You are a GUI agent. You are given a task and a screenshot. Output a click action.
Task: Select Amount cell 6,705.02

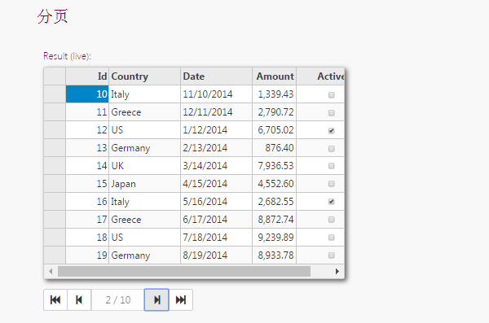tap(274, 130)
